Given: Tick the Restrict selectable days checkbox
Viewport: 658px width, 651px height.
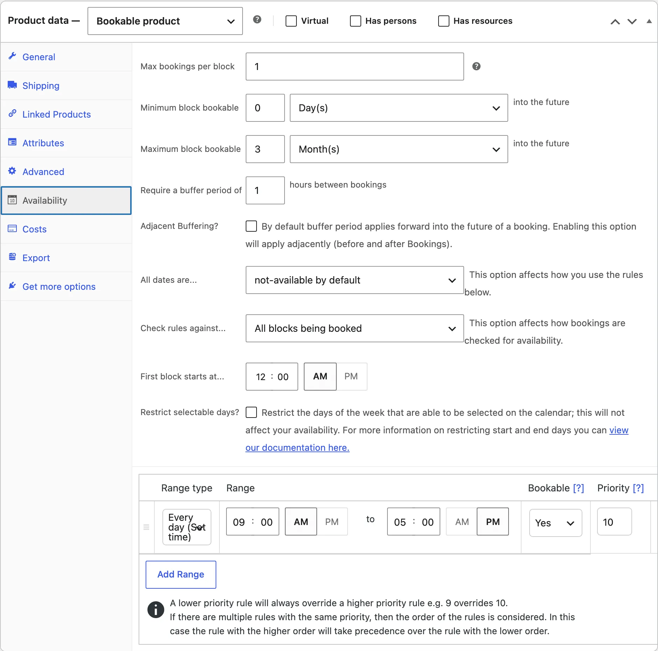Looking at the screenshot, I should pyautogui.click(x=251, y=412).
